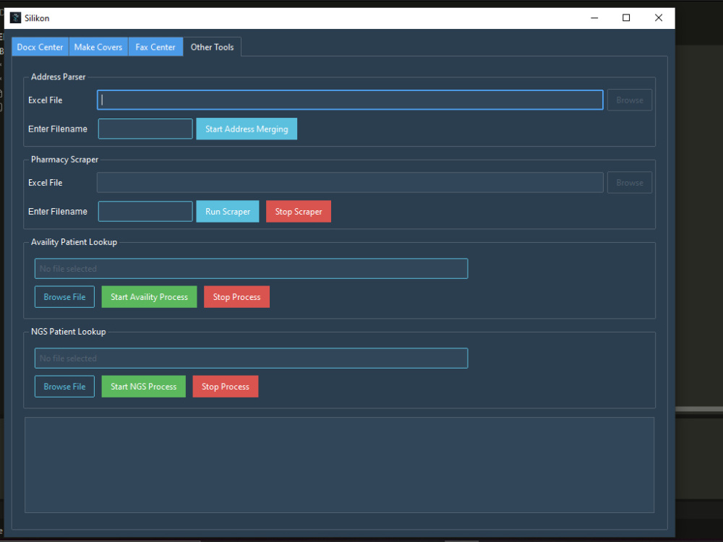Click Pharmacy Scraper Excel File field
This screenshot has width=723, height=542.
pyautogui.click(x=350, y=183)
